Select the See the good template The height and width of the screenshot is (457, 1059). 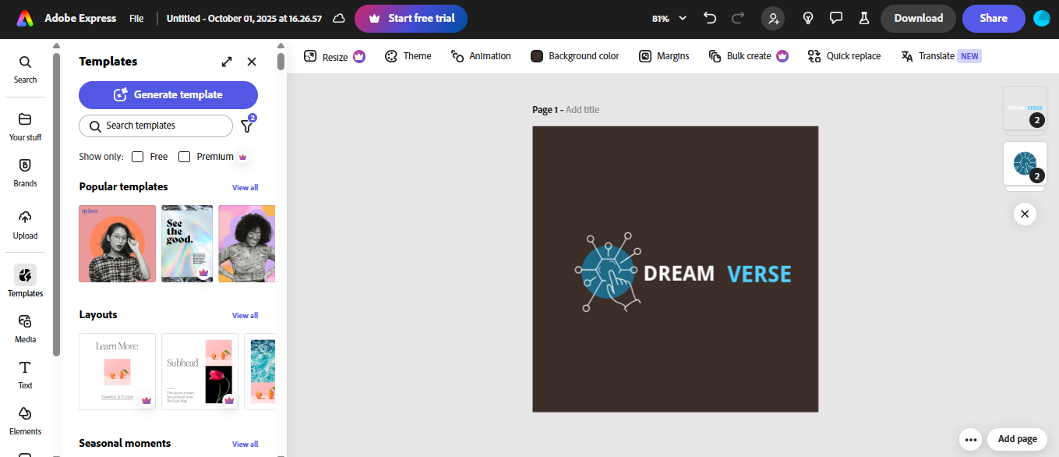tap(187, 243)
